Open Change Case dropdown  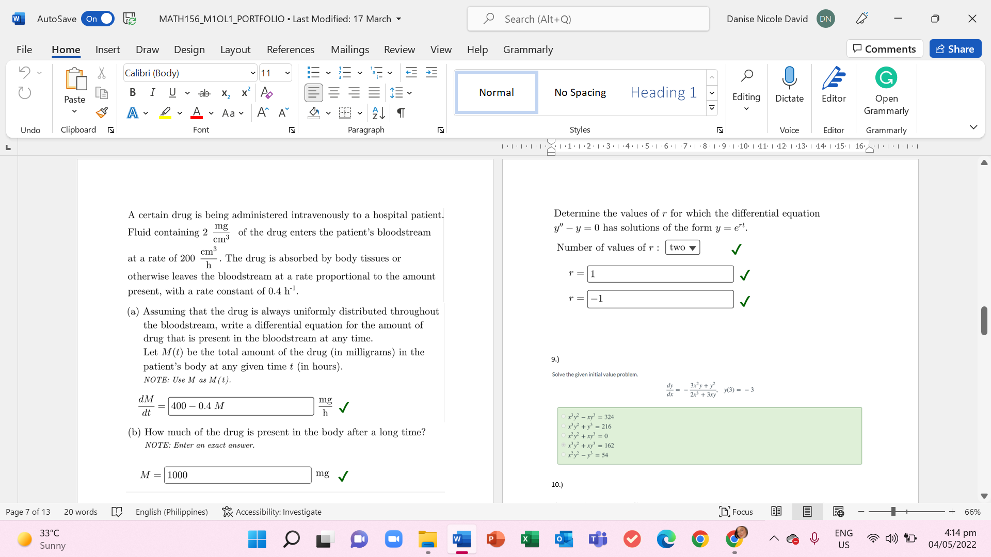pos(232,113)
